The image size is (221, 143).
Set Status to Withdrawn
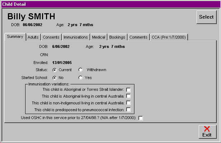(80, 70)
